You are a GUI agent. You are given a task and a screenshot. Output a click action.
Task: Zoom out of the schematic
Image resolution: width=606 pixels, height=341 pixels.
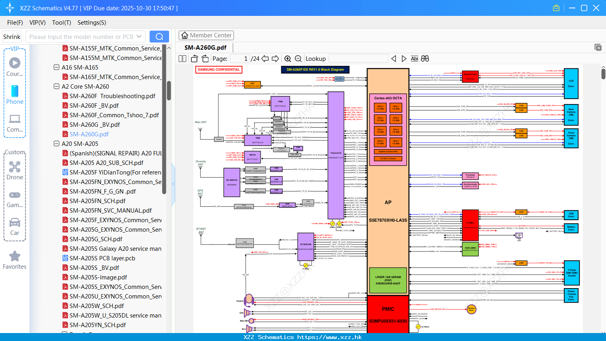[298, 59]
